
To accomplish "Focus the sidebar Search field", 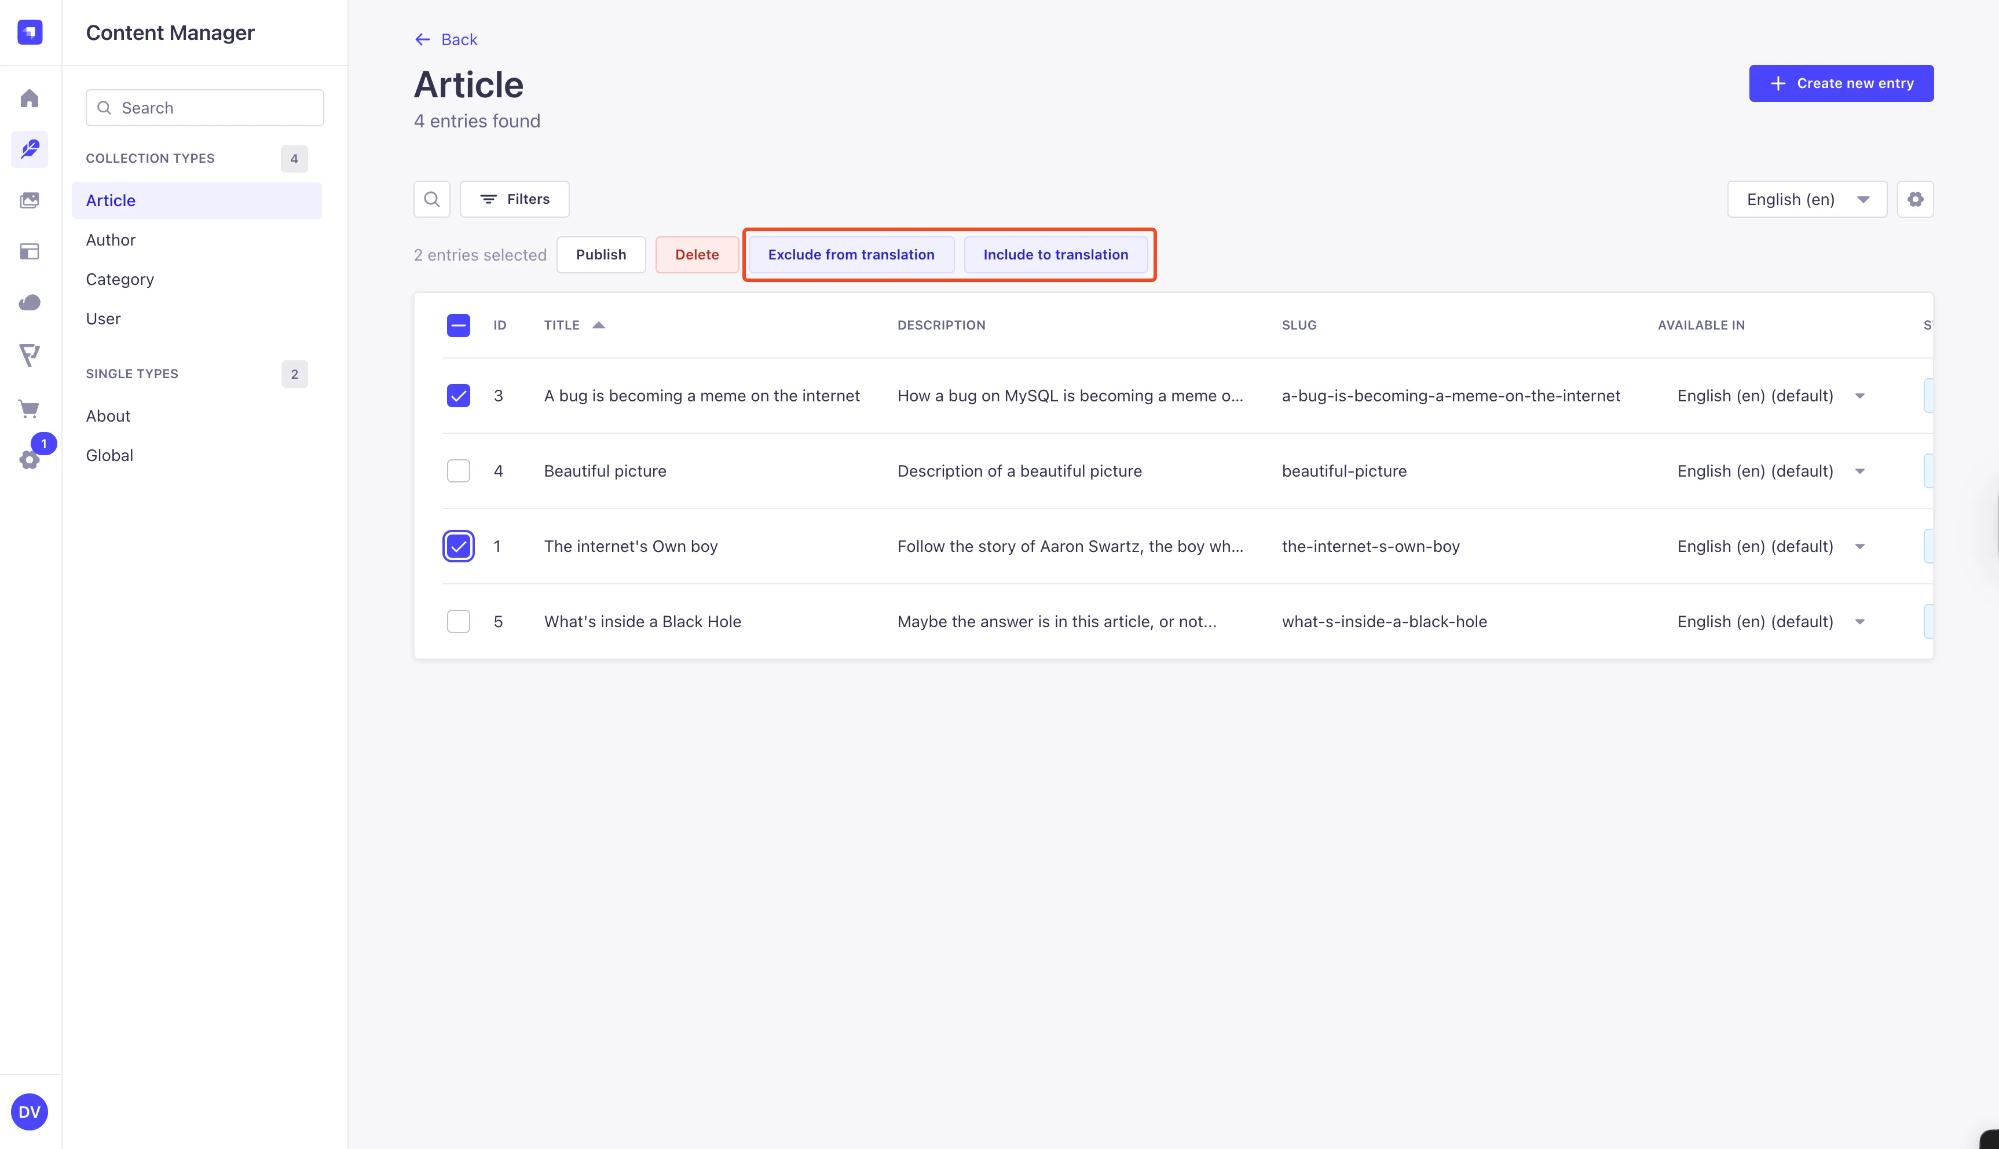I will tap(205, 108).
